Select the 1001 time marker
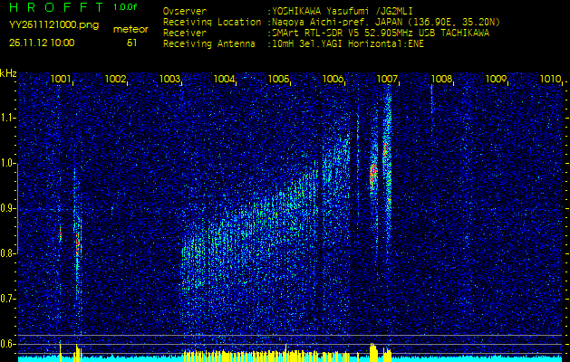 [x=61, y=79]
